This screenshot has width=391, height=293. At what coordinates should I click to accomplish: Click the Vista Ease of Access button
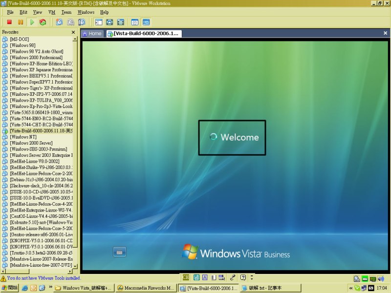(120, 252)
